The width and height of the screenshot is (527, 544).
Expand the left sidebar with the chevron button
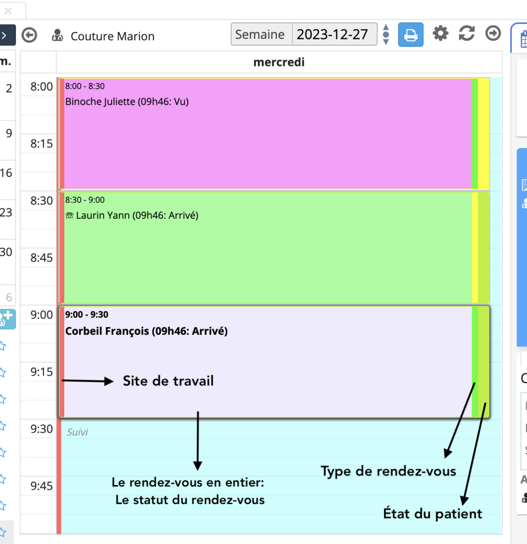tap(6, 35)
